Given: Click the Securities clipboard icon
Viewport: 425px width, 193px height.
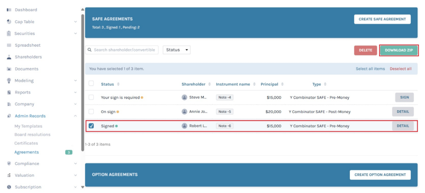Looking at the screenshot, I should click(x=9, y=34).
